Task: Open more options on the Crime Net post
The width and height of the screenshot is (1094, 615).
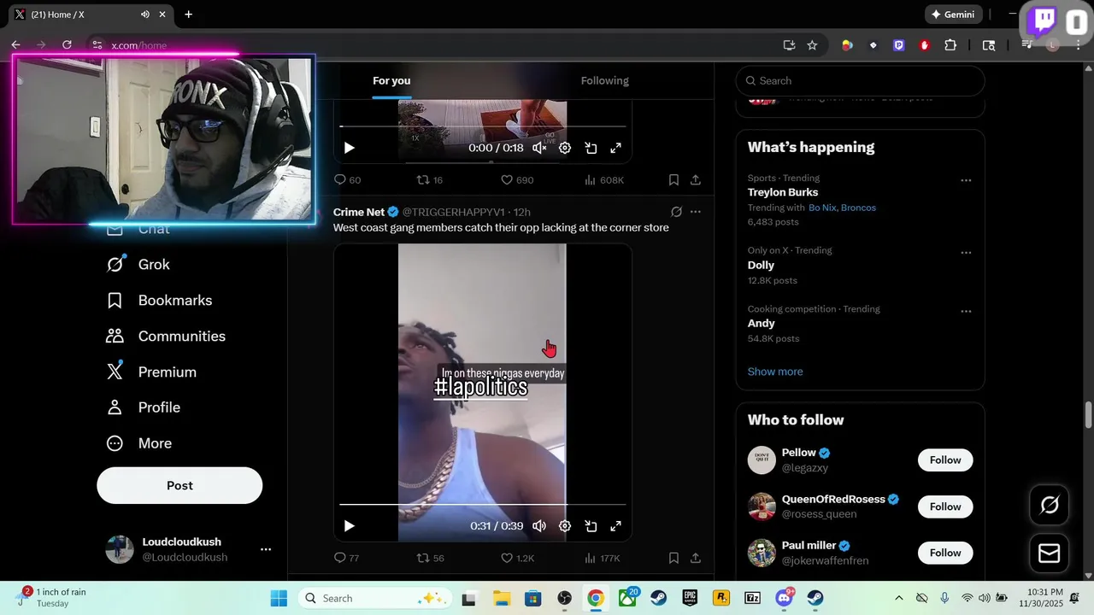Action: [x=696, y=212]
